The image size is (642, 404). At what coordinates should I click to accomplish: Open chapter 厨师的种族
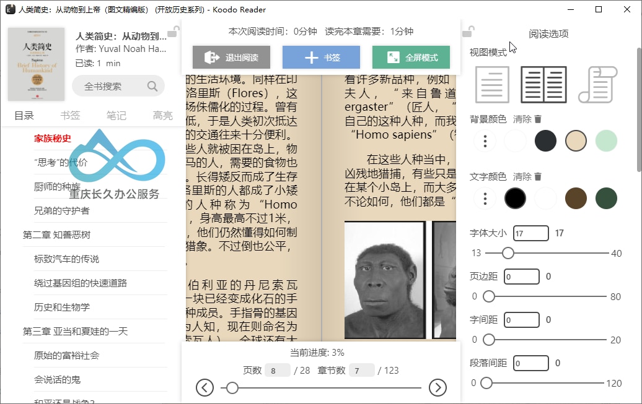coord(57,187)
